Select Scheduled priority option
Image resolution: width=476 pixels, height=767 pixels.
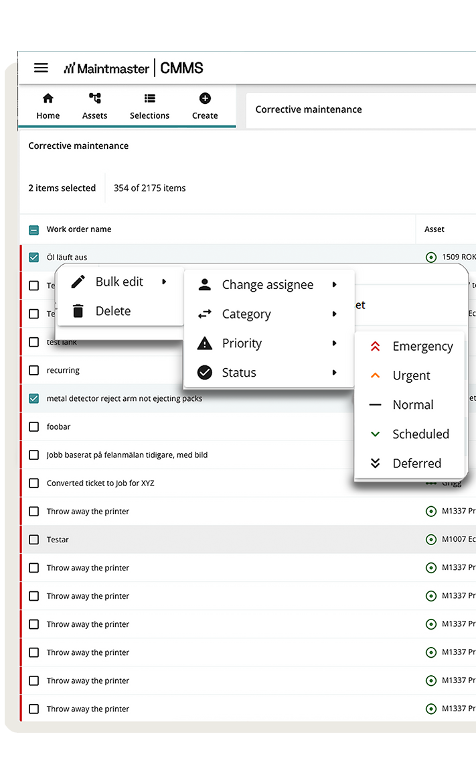click(420, 434)
